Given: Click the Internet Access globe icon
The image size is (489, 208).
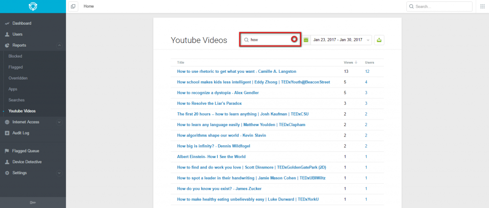Looking at the screenshot, I should coord(7,122).
